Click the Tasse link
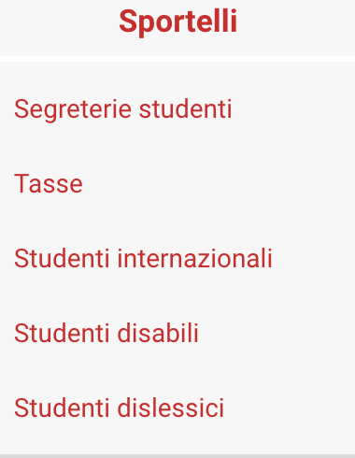The height and width of the screenshot is (458, 355). click(49, 184)
